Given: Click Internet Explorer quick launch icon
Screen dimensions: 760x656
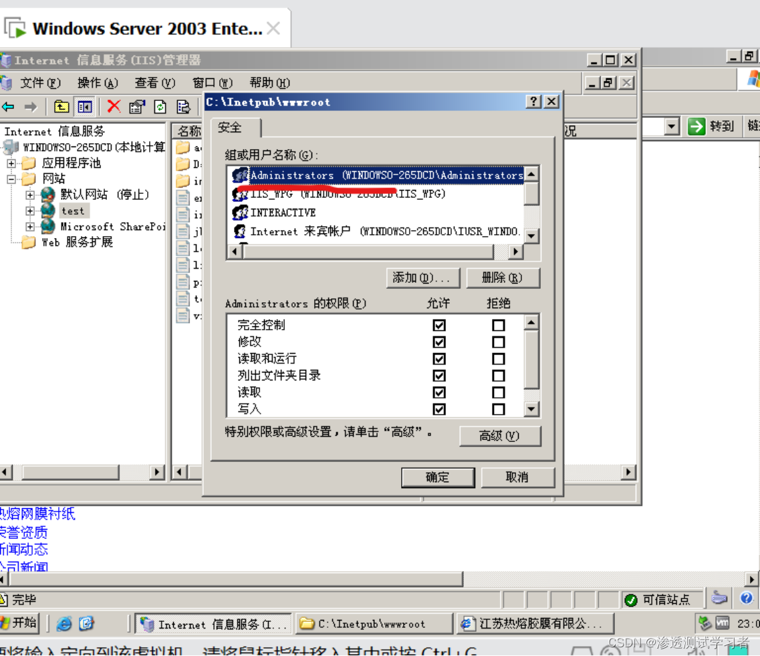Looking at the screenshot, I should (64, 623).
